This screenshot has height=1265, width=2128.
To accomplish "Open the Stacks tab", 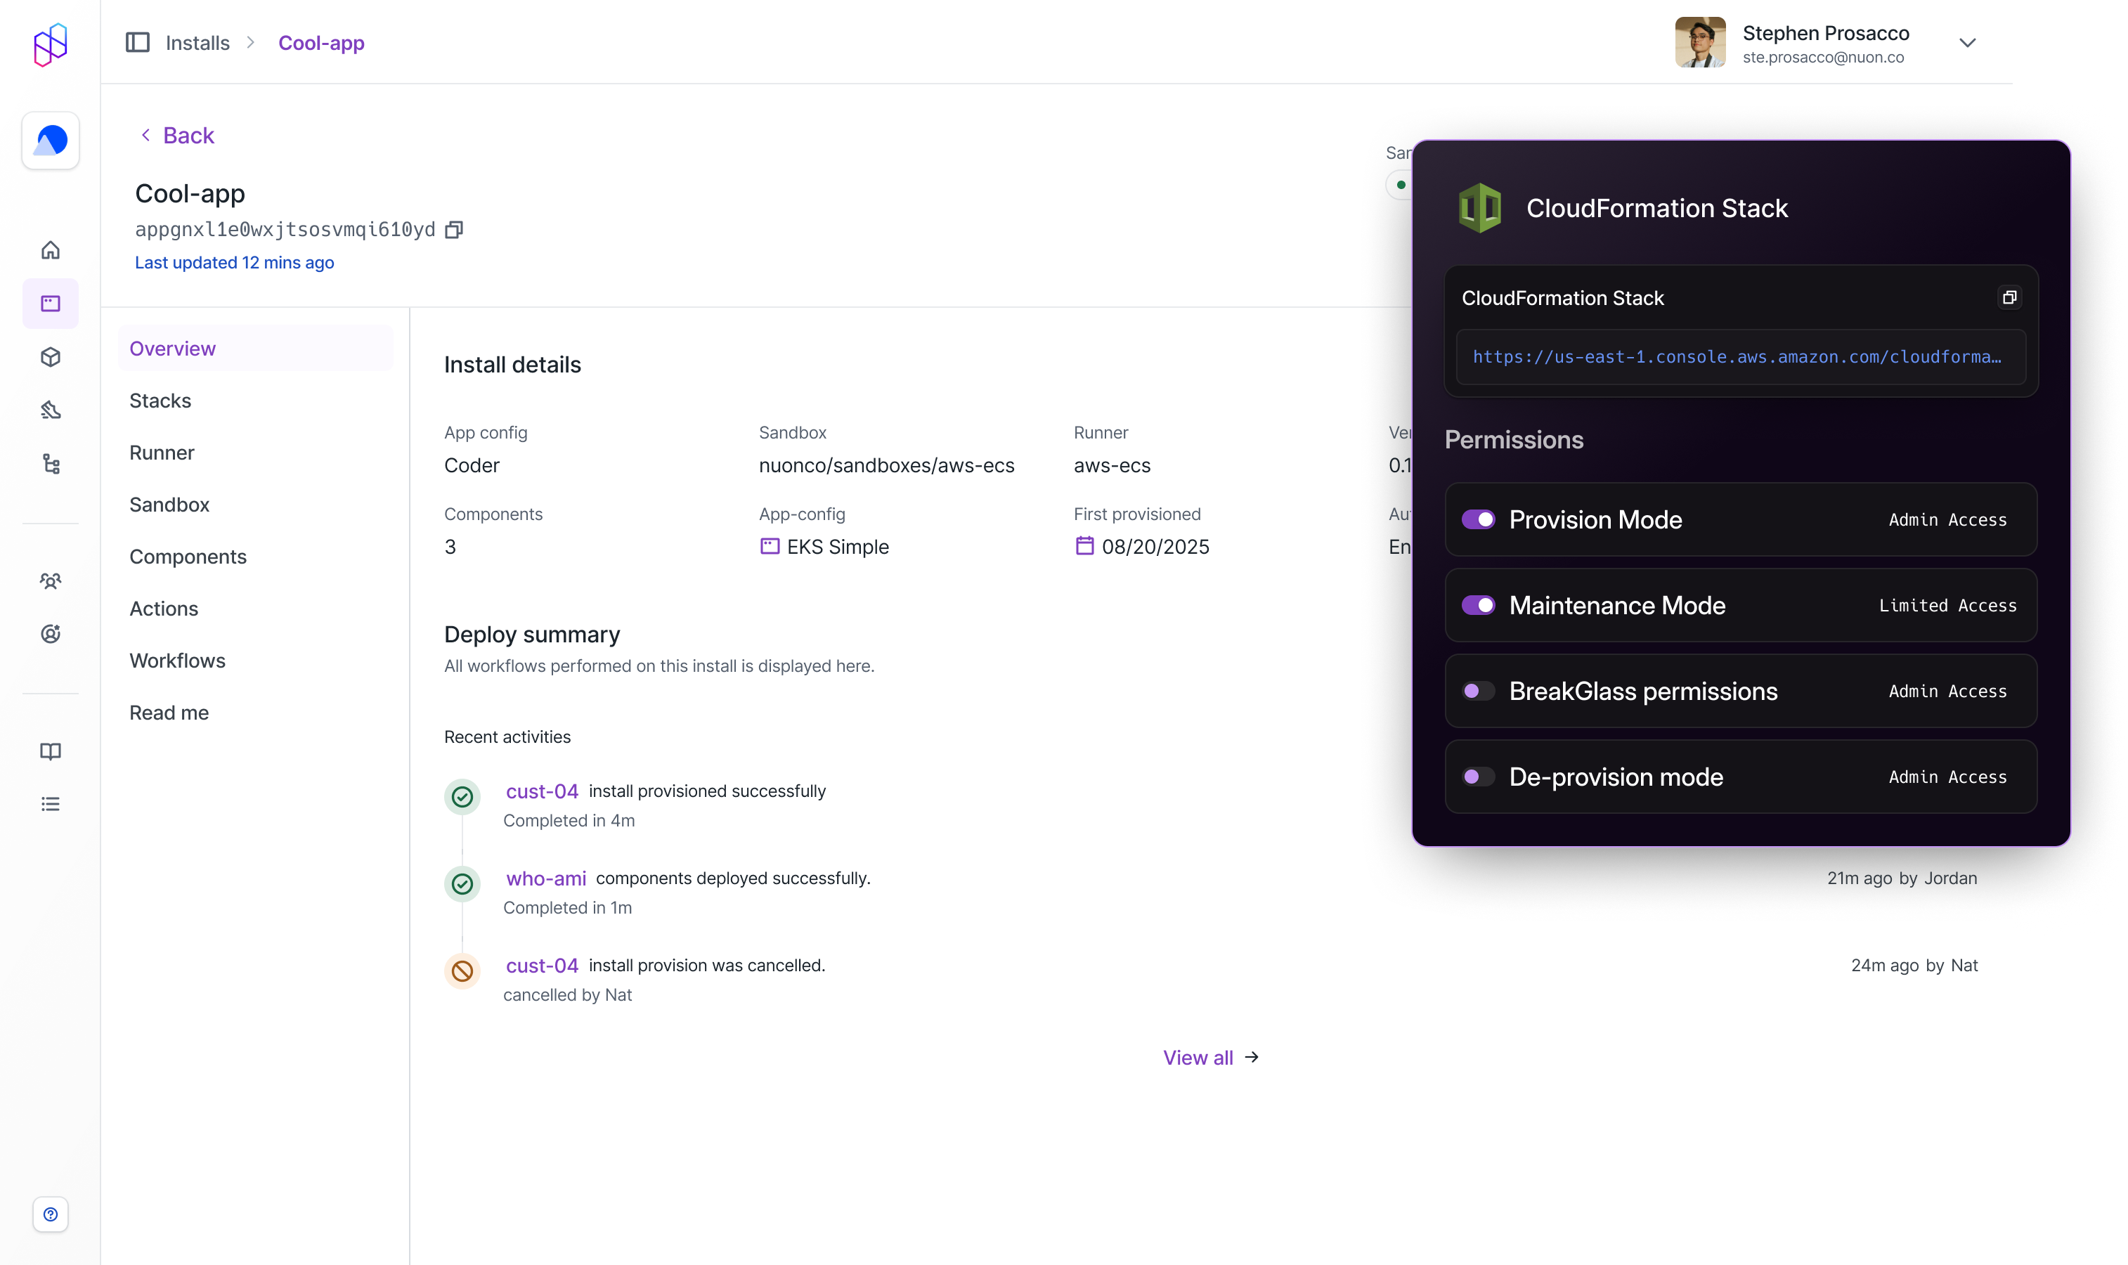I will [x=160, y=401].
